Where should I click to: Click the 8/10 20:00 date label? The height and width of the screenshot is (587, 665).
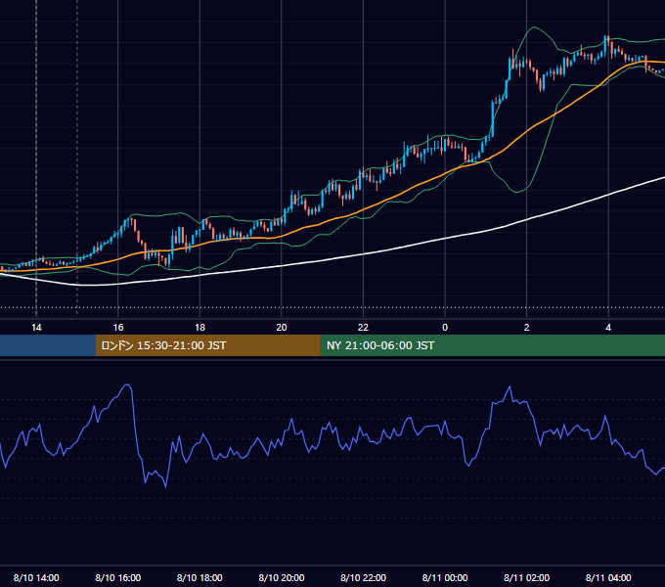pos(282,577)
